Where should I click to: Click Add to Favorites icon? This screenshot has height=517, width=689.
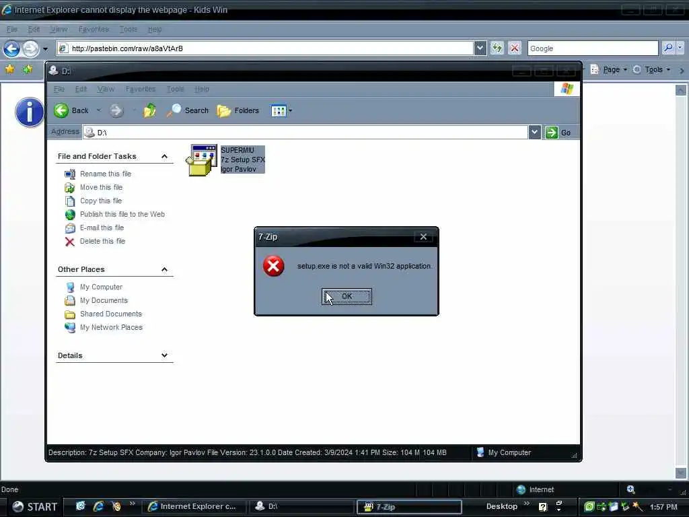point(27,69)
